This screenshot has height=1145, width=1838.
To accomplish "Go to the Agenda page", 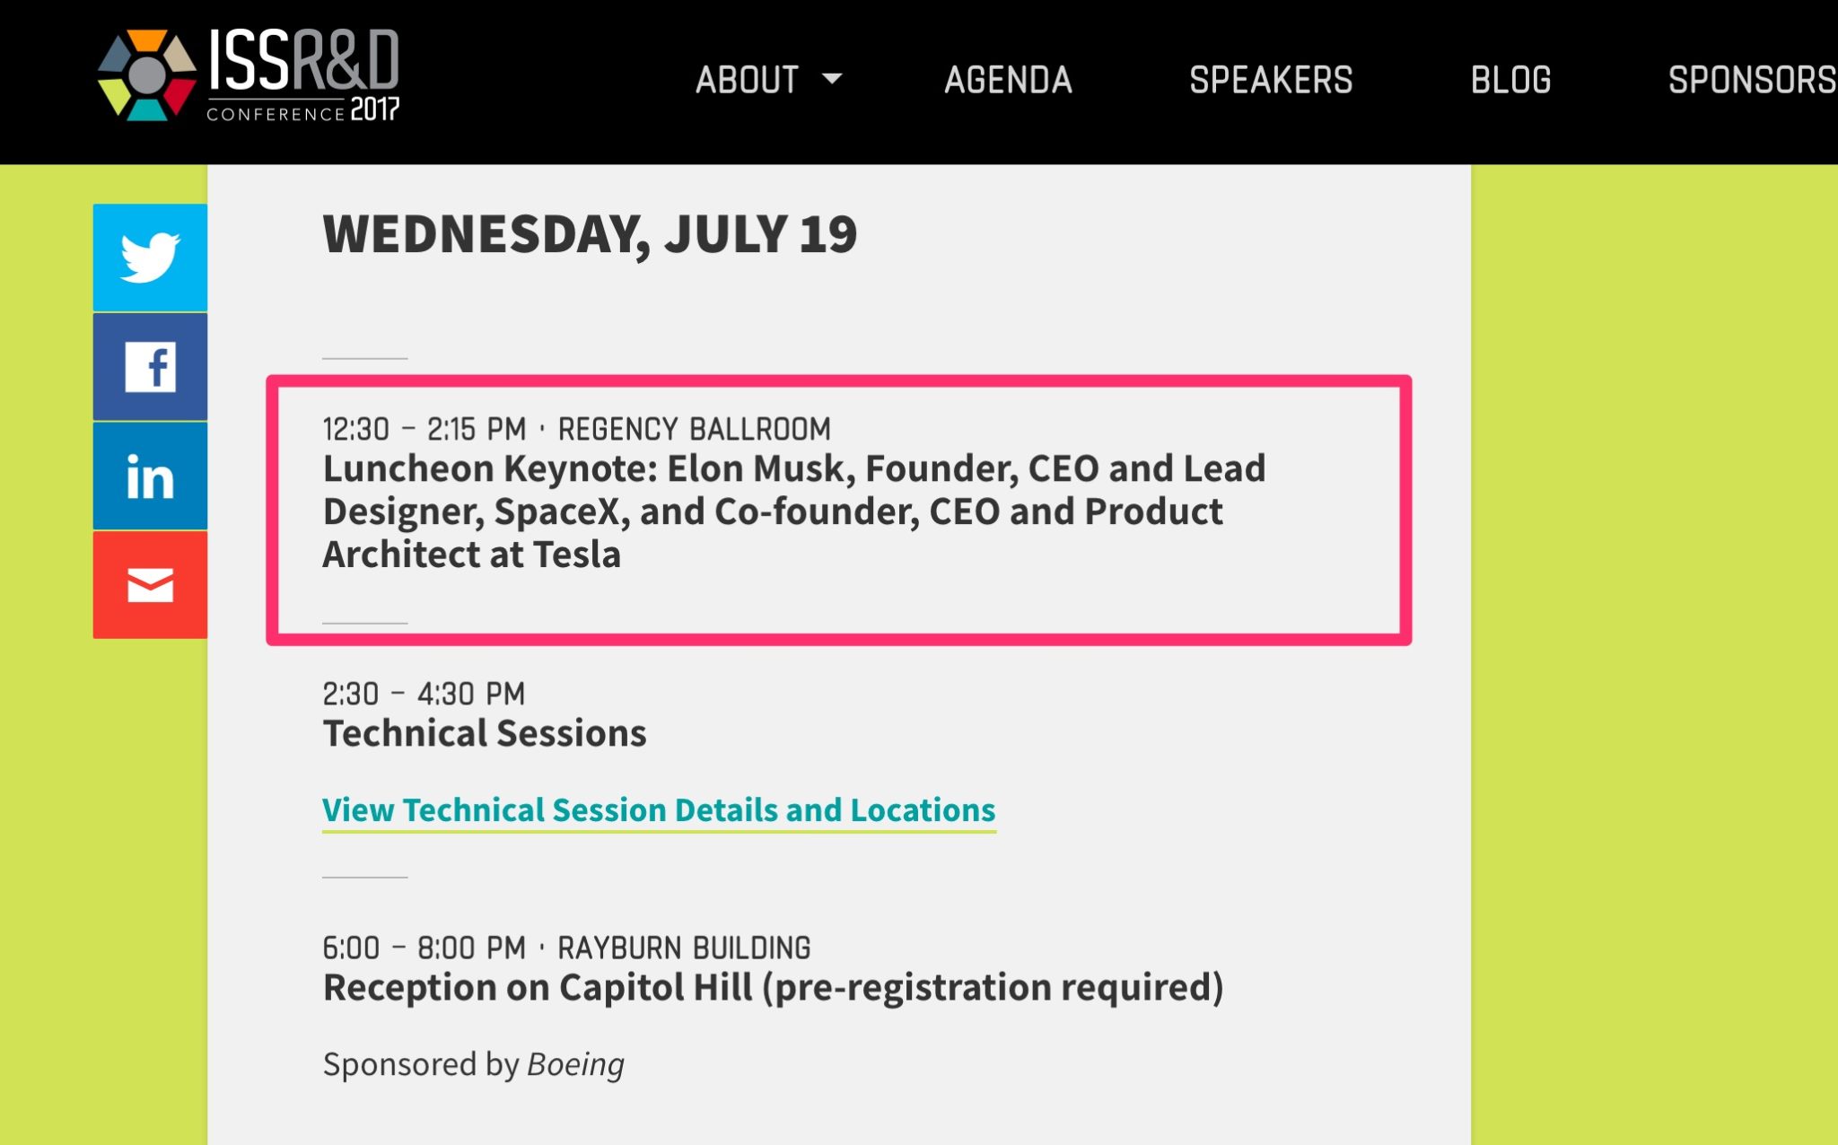I will click(1008, 80).
